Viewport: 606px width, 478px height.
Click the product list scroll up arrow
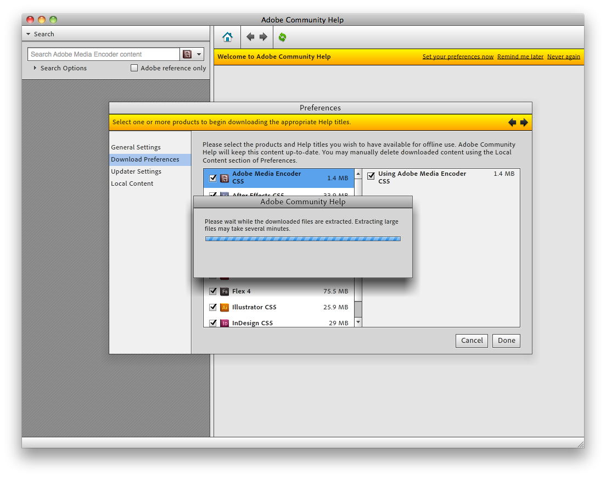point(358,174)
